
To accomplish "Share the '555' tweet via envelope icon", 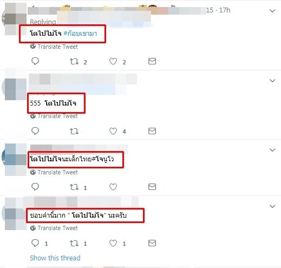I will (152, 131).
